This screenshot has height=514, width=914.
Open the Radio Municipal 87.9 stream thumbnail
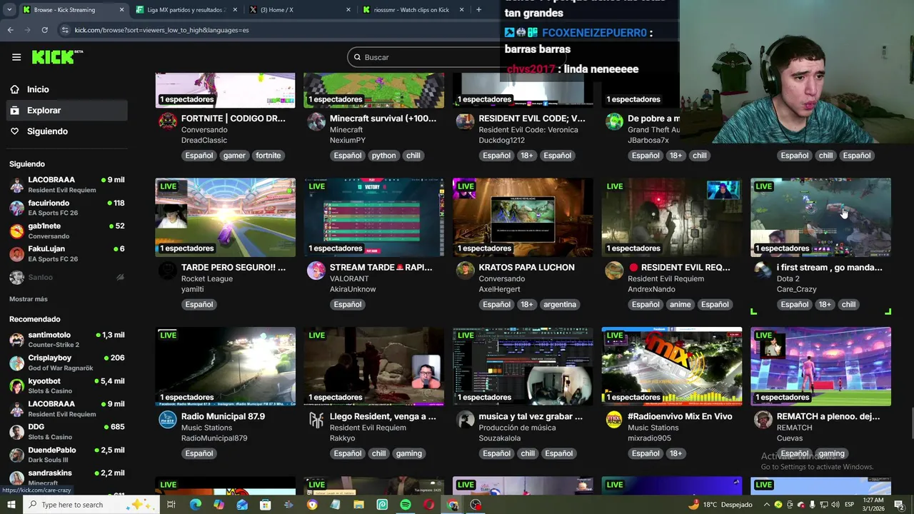(225, 366)
